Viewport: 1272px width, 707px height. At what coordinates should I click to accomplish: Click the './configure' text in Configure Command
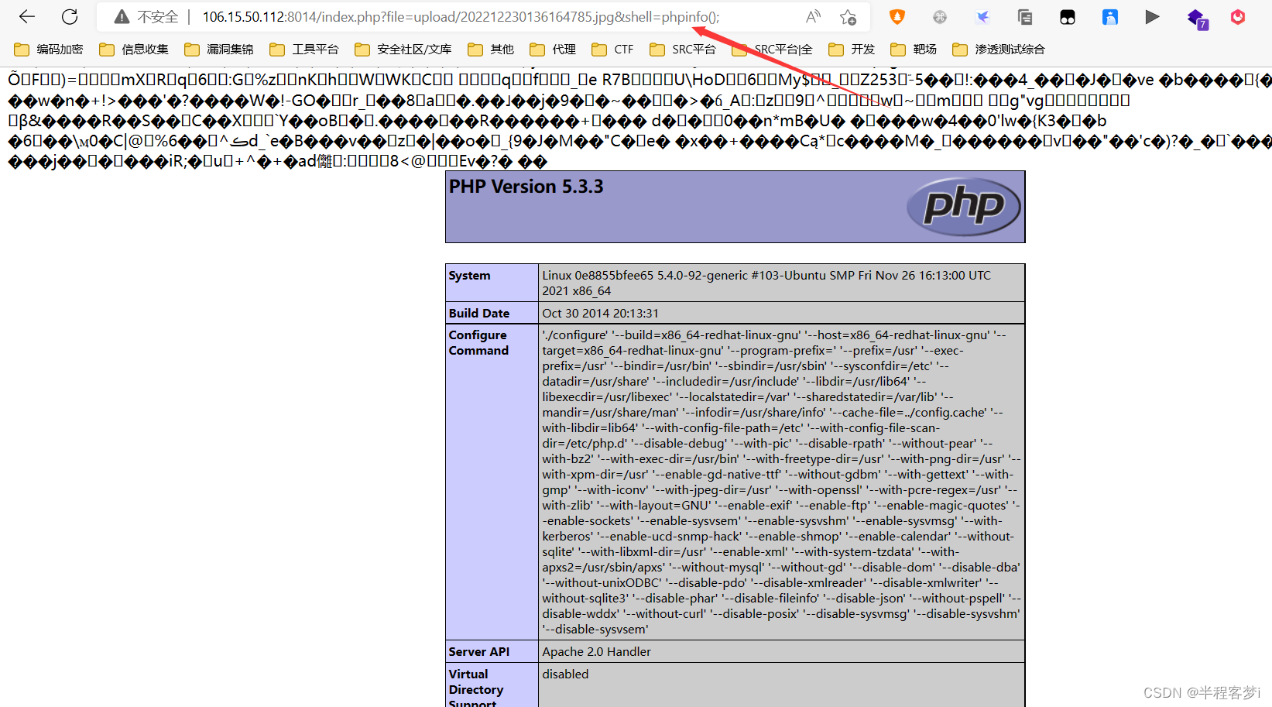coord(575,335)
